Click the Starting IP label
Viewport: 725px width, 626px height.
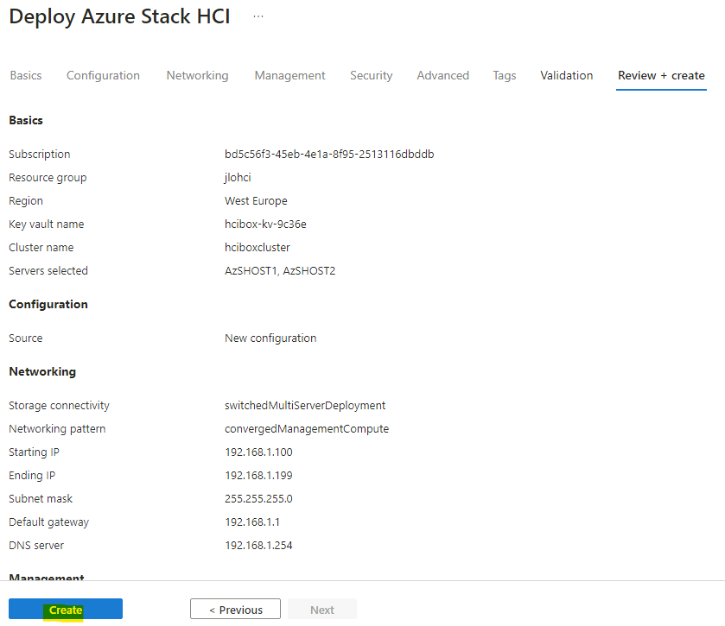pyautogui.click(x=34, y=452)
